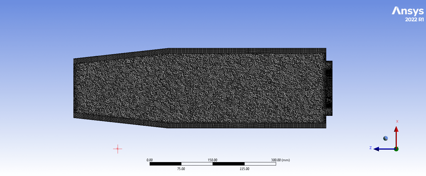The height and width of the screenshot is (176, 426).
Task: Click the 0.00 label on the scale ruler
Action: [150, 160]
